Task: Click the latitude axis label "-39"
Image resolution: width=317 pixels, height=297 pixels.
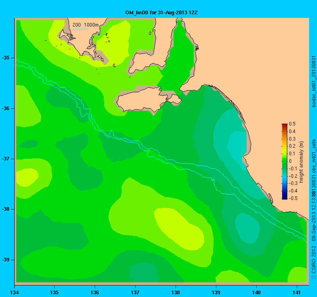Action: tap(6, 260)
